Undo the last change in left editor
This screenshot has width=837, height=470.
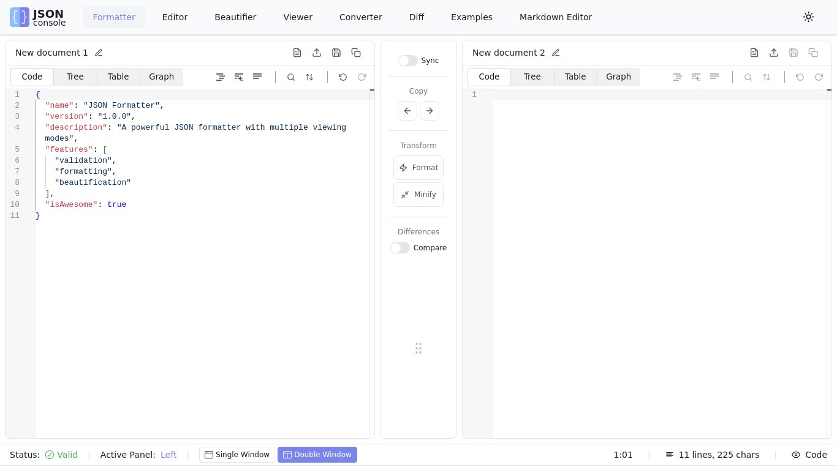343,77
